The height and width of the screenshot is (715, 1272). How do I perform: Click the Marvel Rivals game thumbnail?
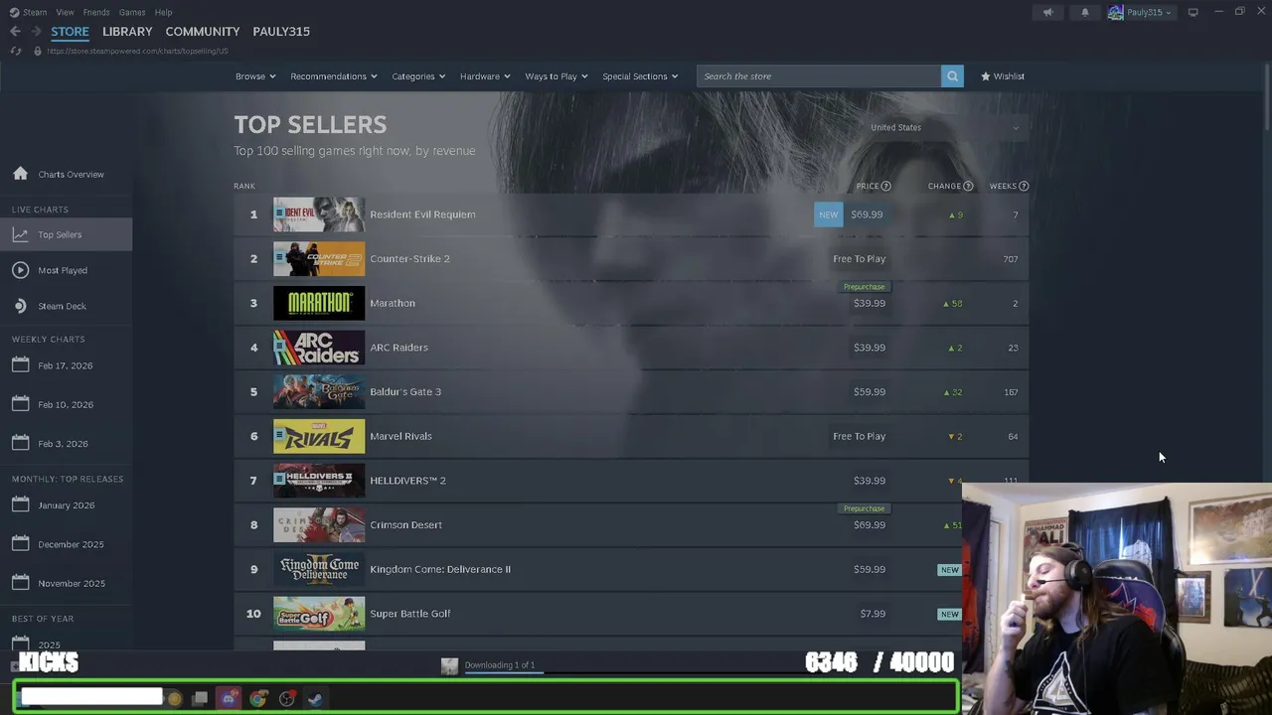319,436
